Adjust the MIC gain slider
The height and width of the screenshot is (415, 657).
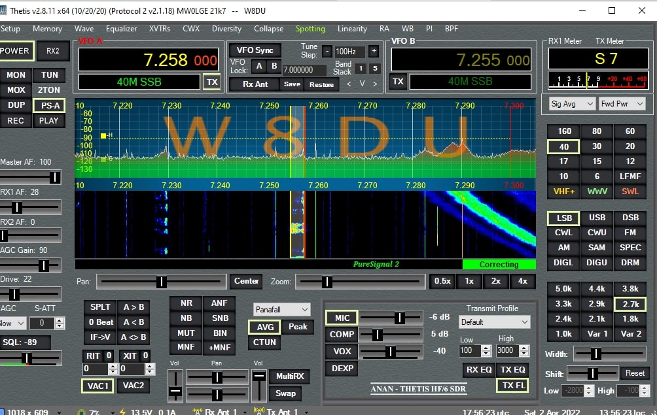point(391,318)
